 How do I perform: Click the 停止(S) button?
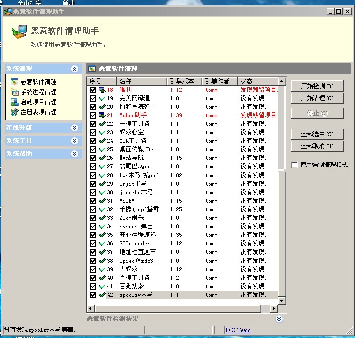317,113
